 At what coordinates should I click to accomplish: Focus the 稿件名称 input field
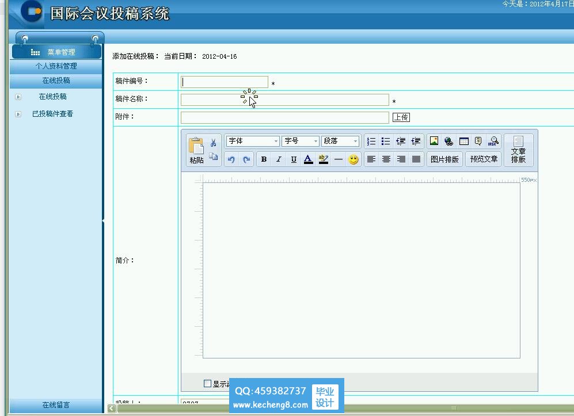[285, 100]
